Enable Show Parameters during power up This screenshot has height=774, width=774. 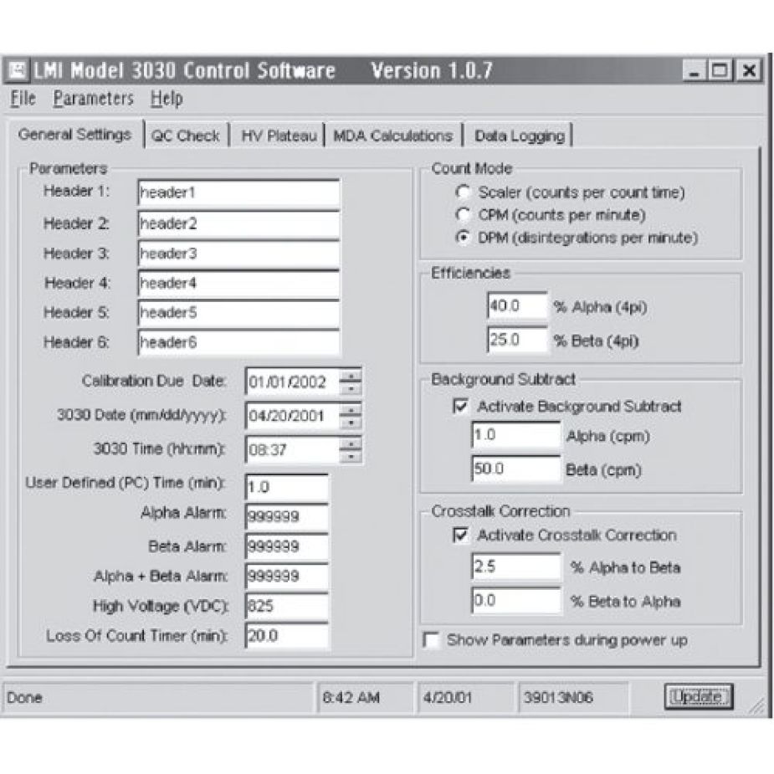432,640
